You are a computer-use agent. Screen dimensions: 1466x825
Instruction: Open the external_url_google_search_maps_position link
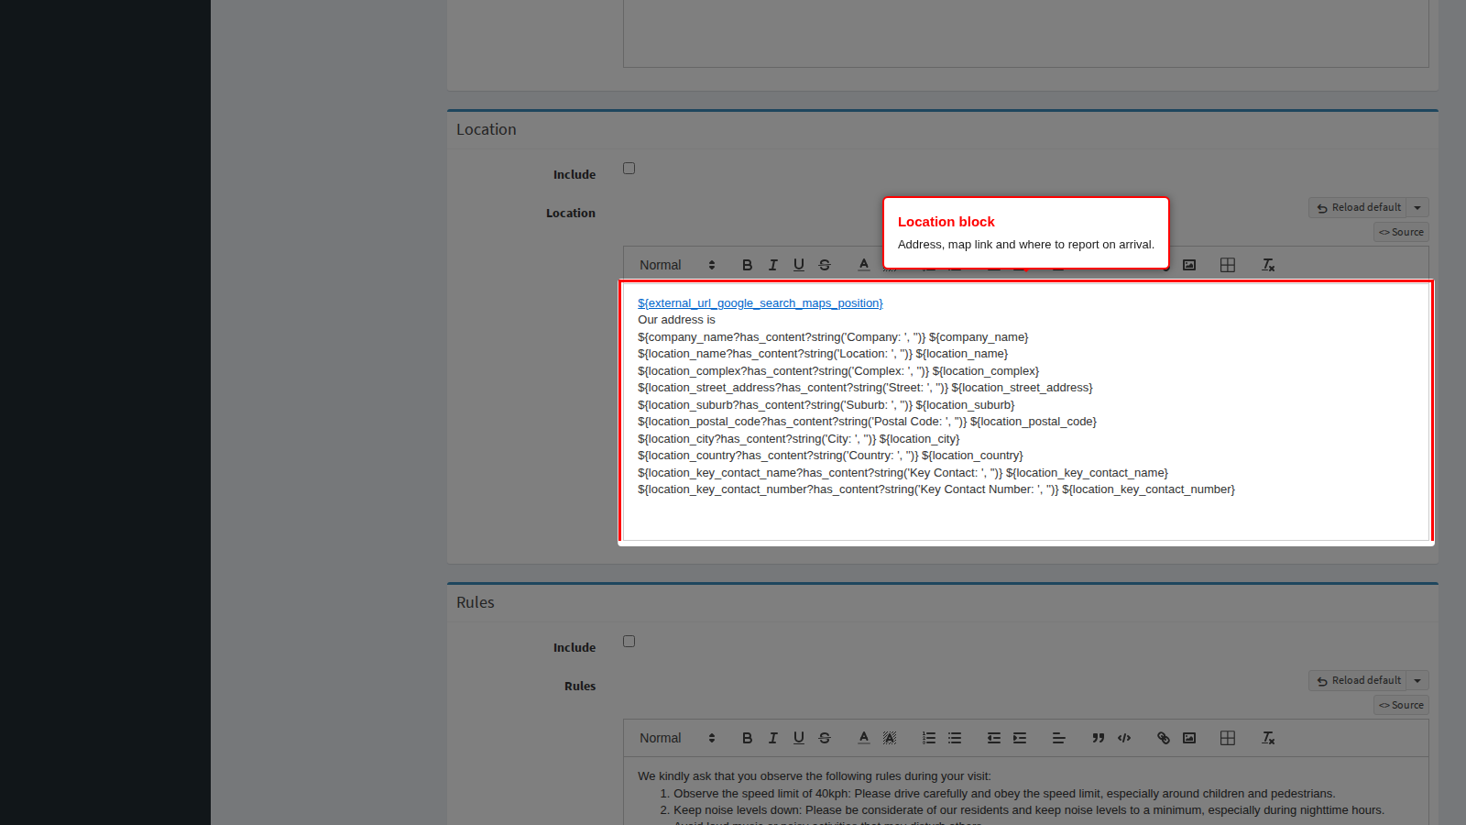(x=760, y=303)
